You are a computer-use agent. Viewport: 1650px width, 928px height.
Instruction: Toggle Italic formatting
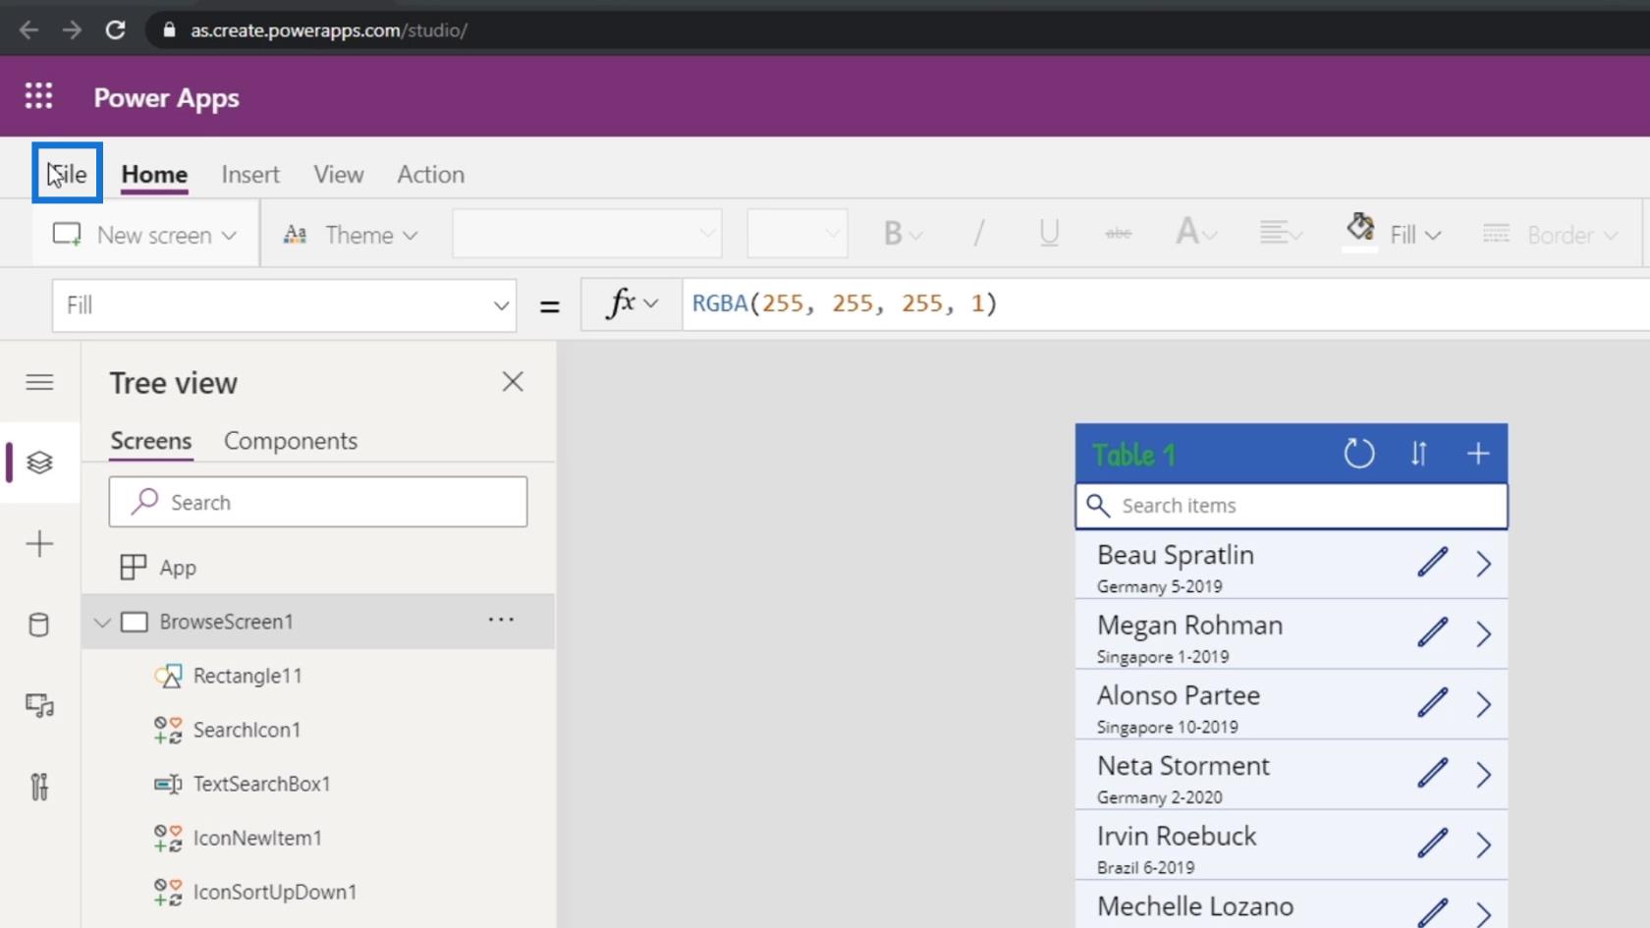(978, 234)
